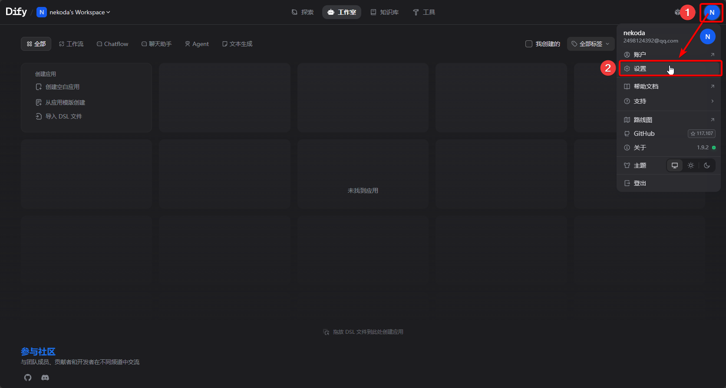This screenshot has width=726, height=388.
Task: Click the import DSL file option
Action: 59,116
